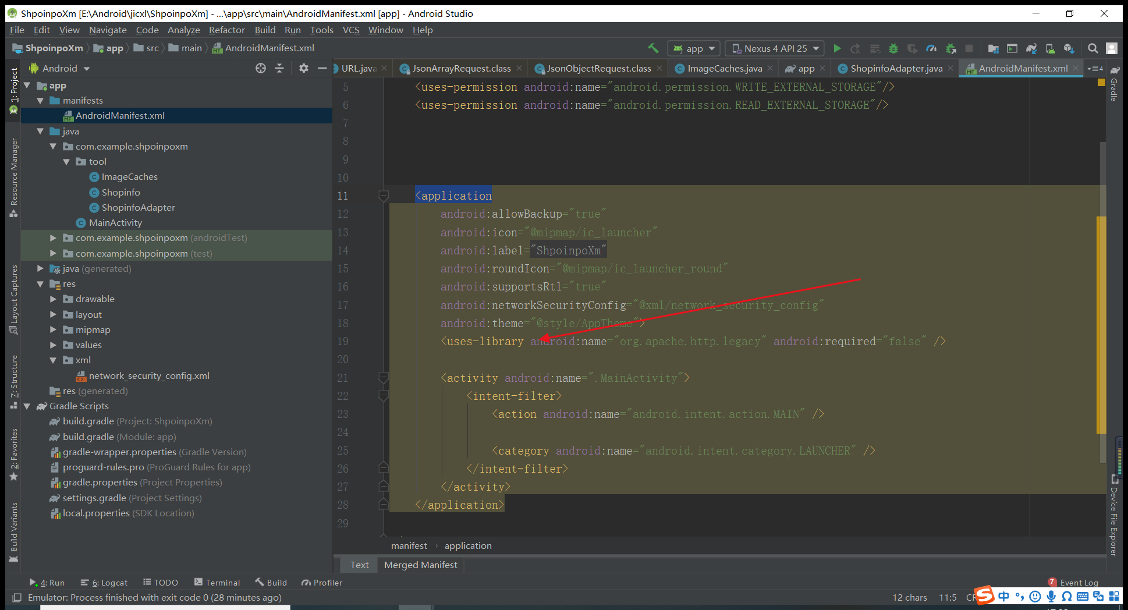Click the Search Everywhere magnifier icon
The height and width of the screenshot is (610, 1128).
coord(1093,48)
